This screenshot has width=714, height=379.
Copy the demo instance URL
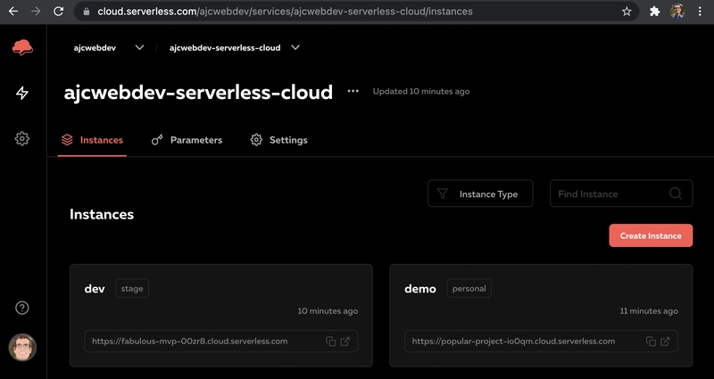(652, 342)
